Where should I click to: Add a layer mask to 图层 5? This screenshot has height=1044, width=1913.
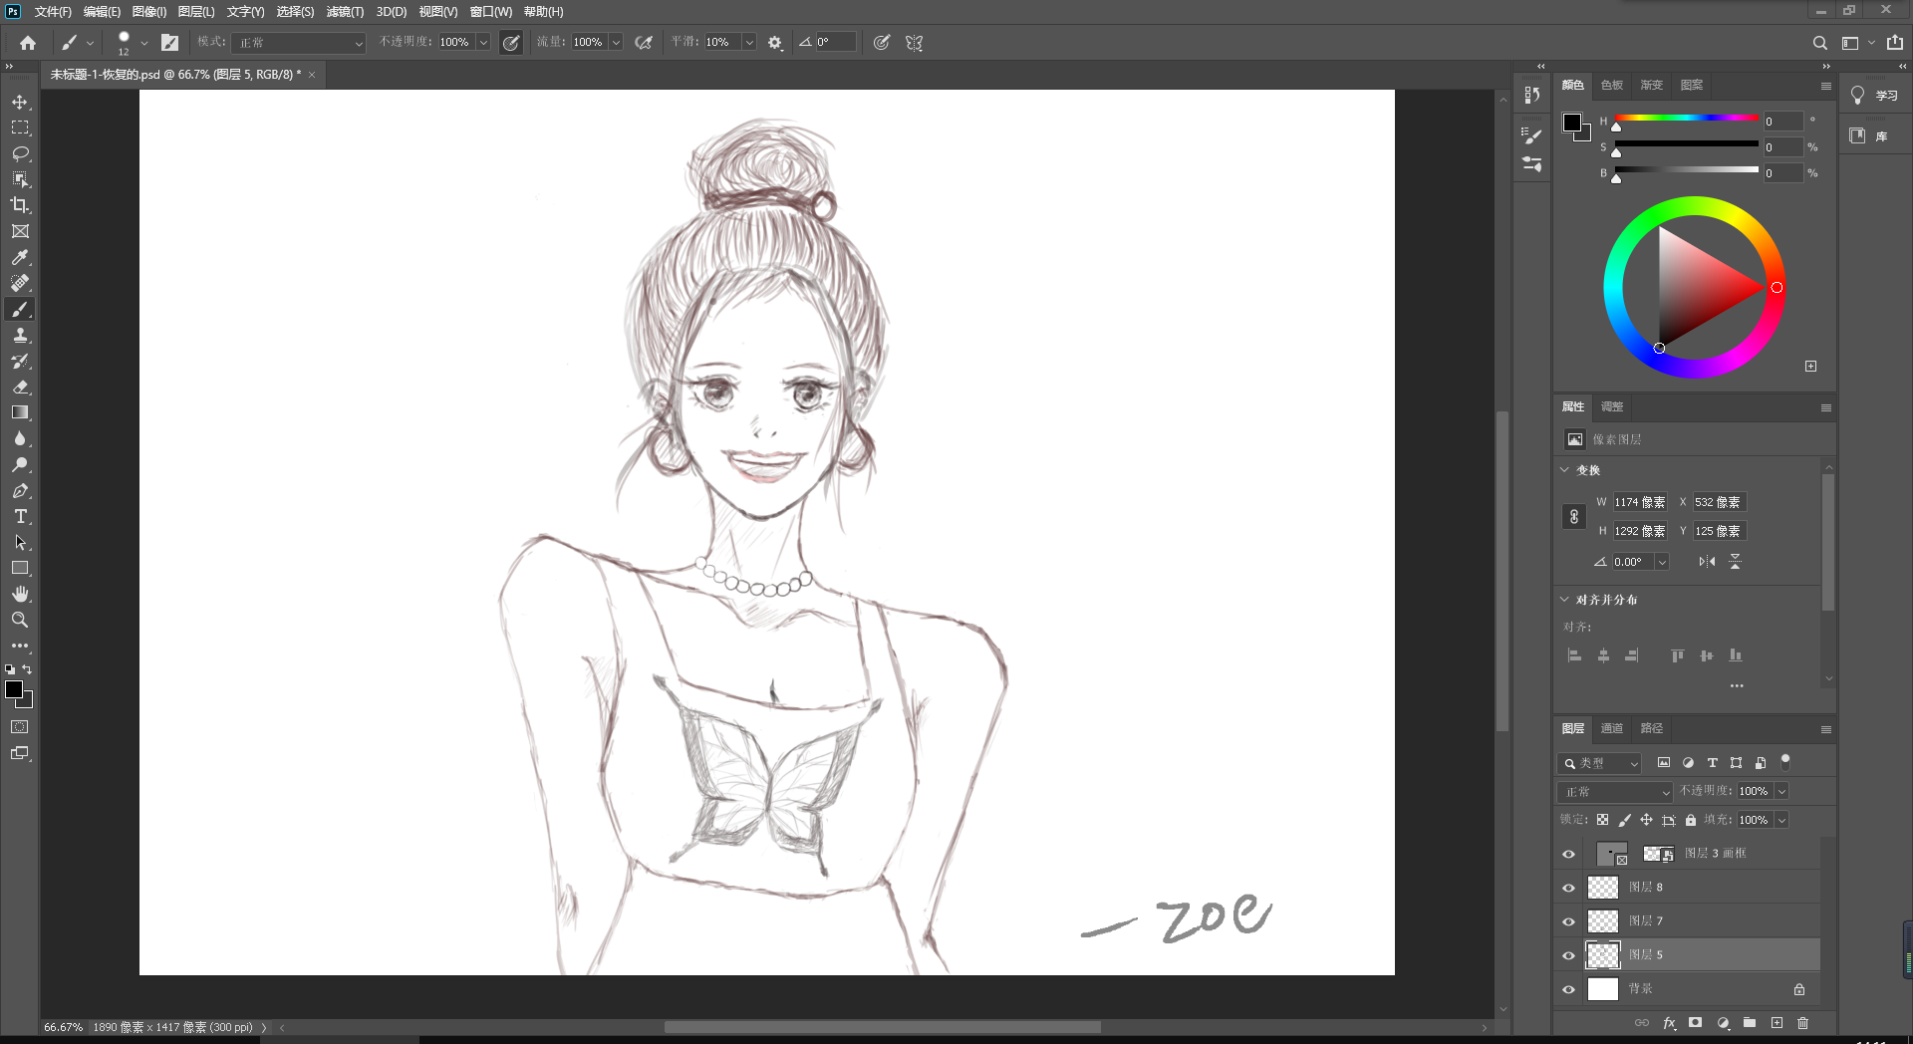tap(1695, 1023)
